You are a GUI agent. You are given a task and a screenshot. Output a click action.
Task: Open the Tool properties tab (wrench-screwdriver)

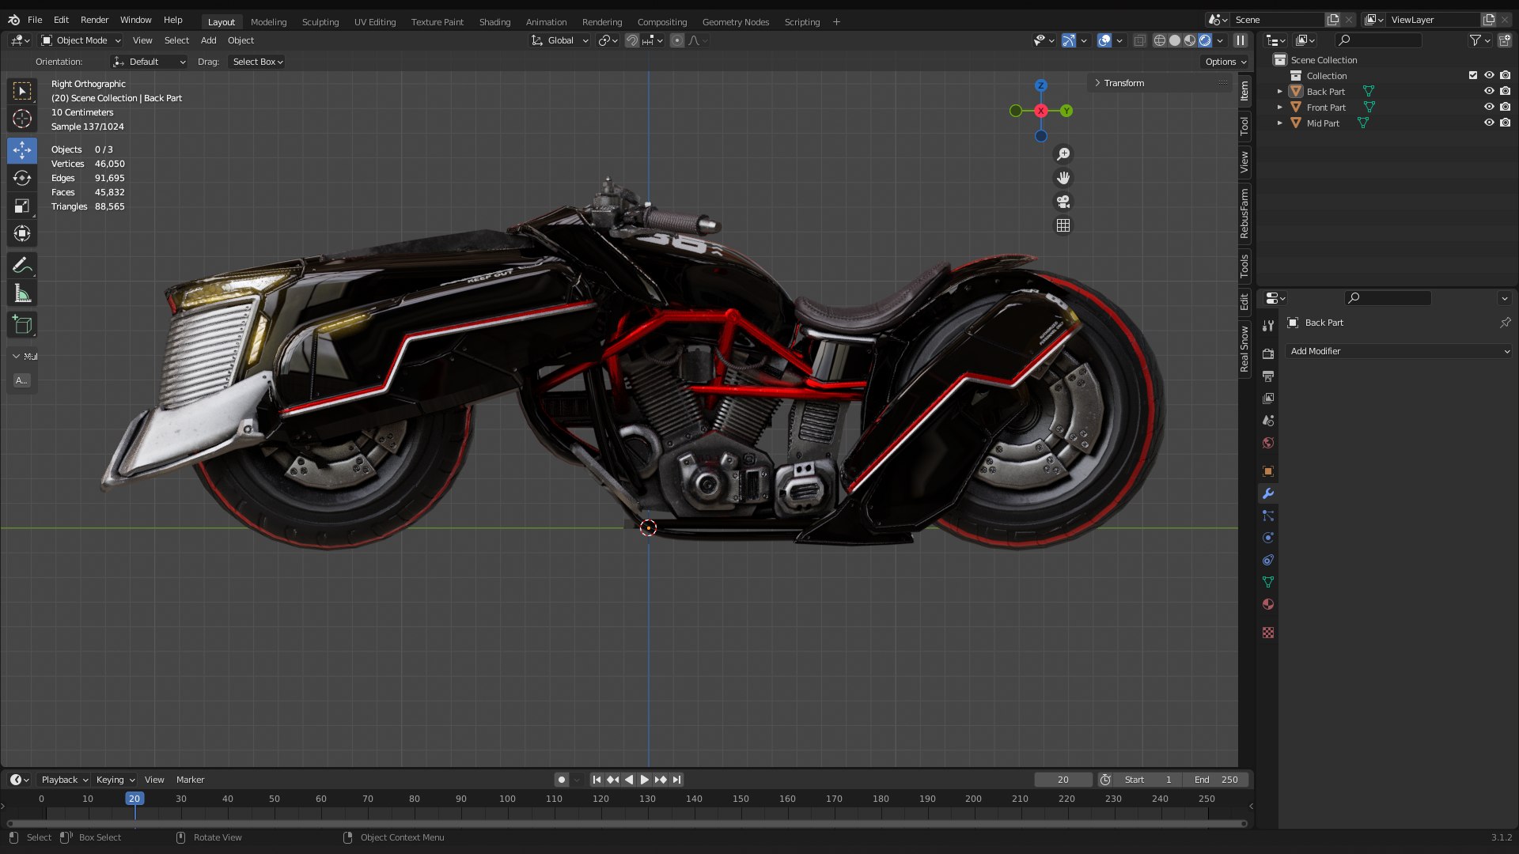[x=1268, y=326]
